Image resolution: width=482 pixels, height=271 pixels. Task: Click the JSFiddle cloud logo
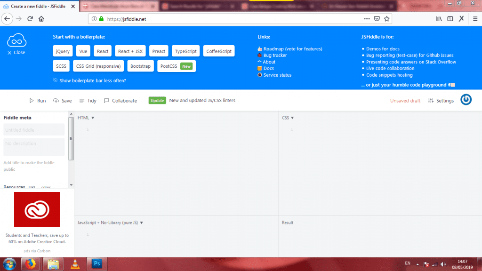tap(16, 40)
